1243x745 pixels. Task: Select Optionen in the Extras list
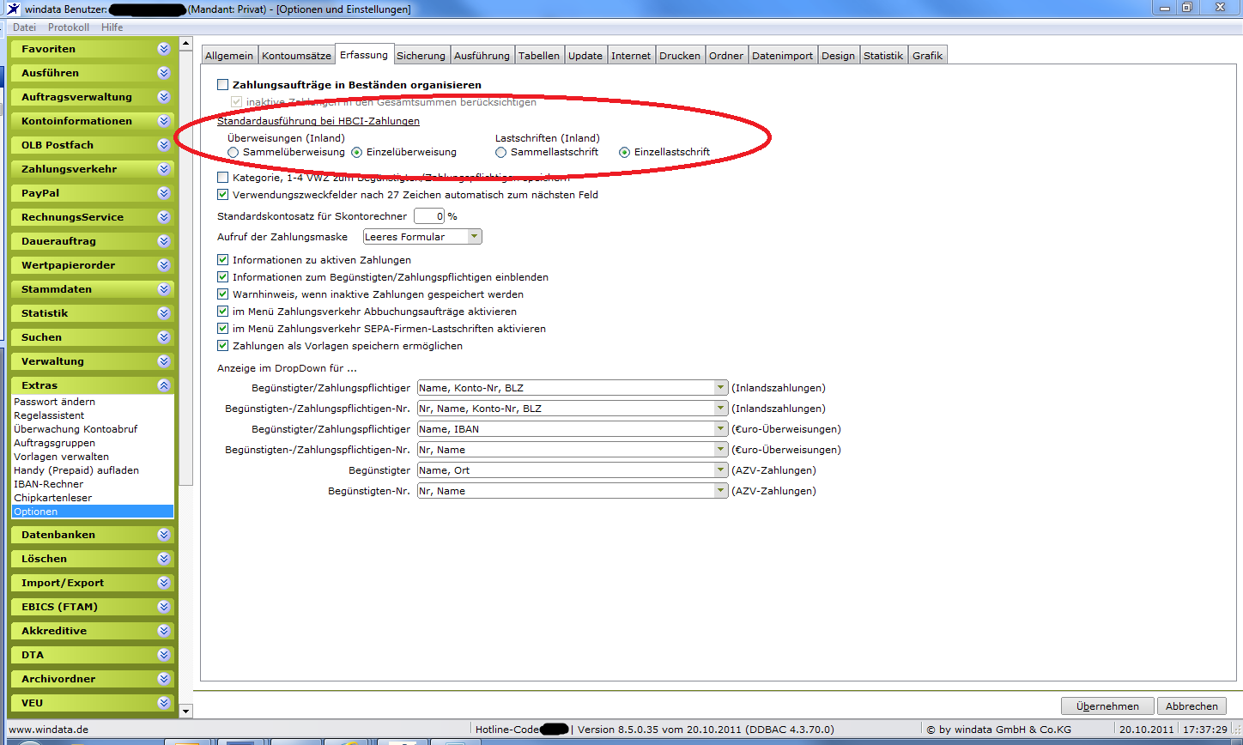(93, 512)
